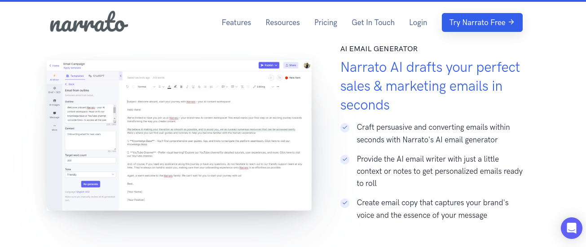
Task: Select the Message sidebar icon
Action: click(x=54, y=115)
